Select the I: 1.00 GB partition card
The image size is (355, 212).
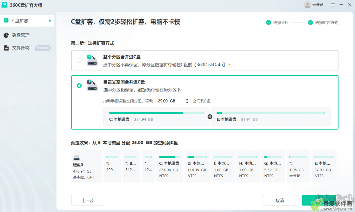[x=223, y=166]
